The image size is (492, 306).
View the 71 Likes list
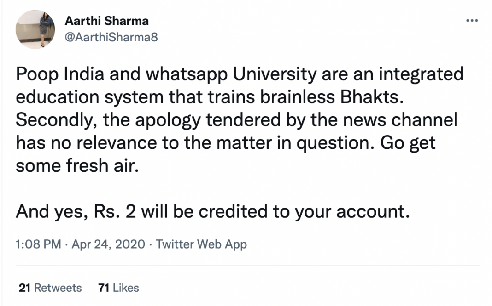click(x=119, y=288)
